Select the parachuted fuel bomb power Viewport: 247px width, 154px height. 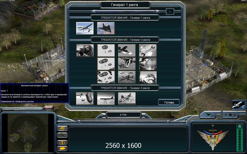[x=85, y=99]
